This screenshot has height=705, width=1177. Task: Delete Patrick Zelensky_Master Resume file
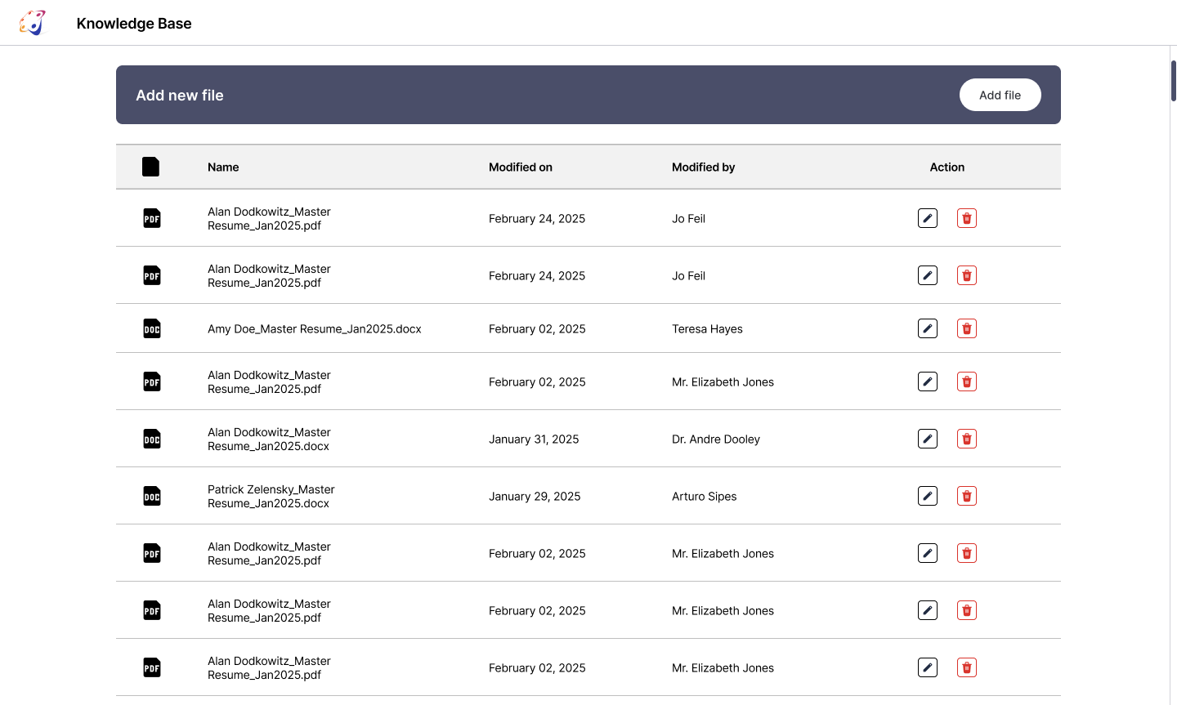pyautogui.click(x=967, y=496)
